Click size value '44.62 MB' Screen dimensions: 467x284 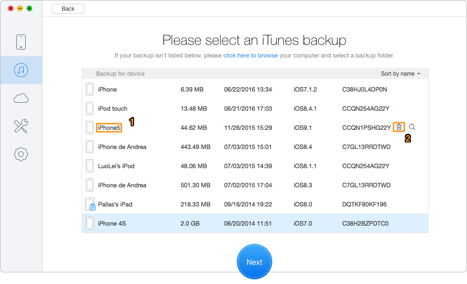coord(194,128)
